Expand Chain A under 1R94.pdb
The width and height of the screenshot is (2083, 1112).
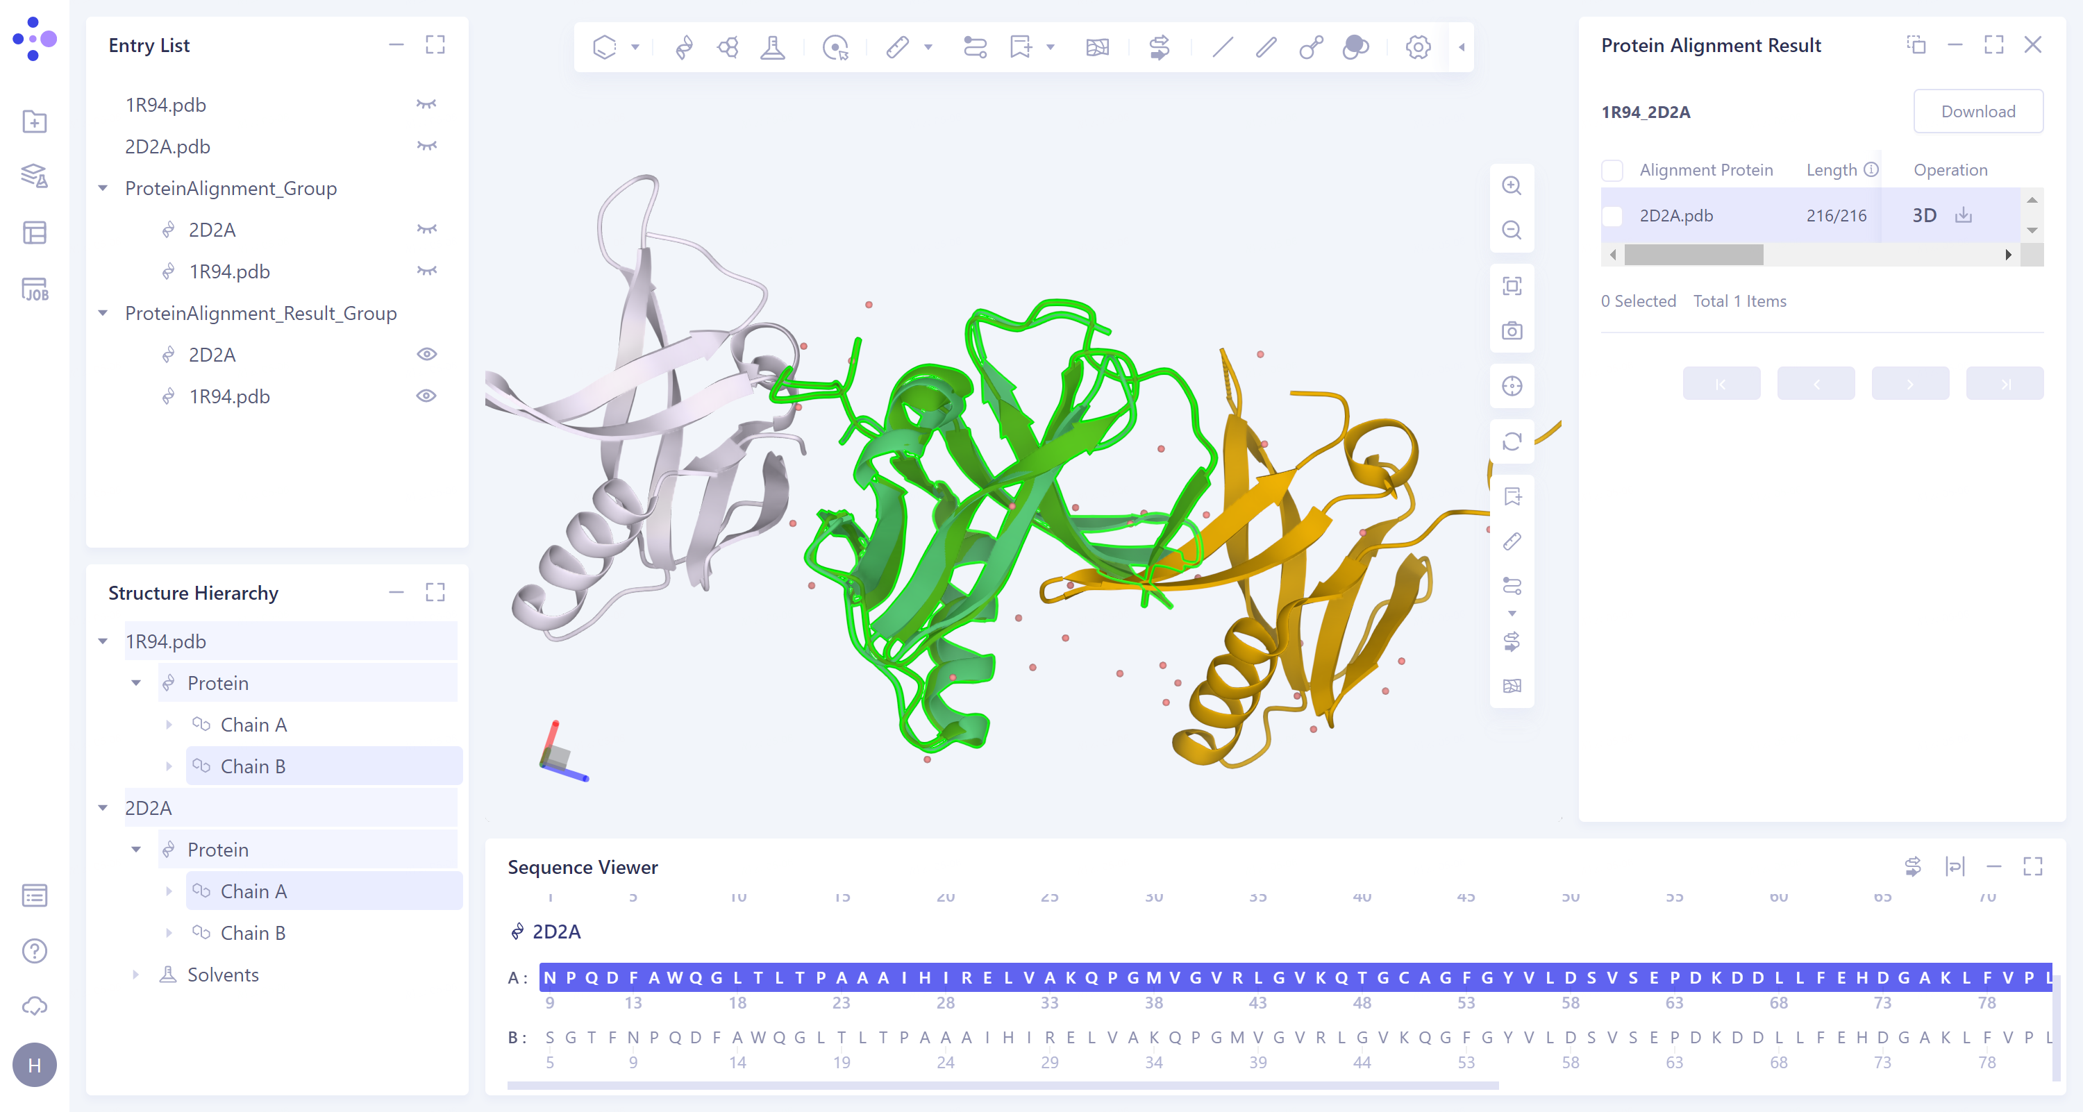(x=169, y=725)
